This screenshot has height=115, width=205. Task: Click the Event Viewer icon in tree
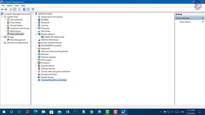click(x=8, y=22)
